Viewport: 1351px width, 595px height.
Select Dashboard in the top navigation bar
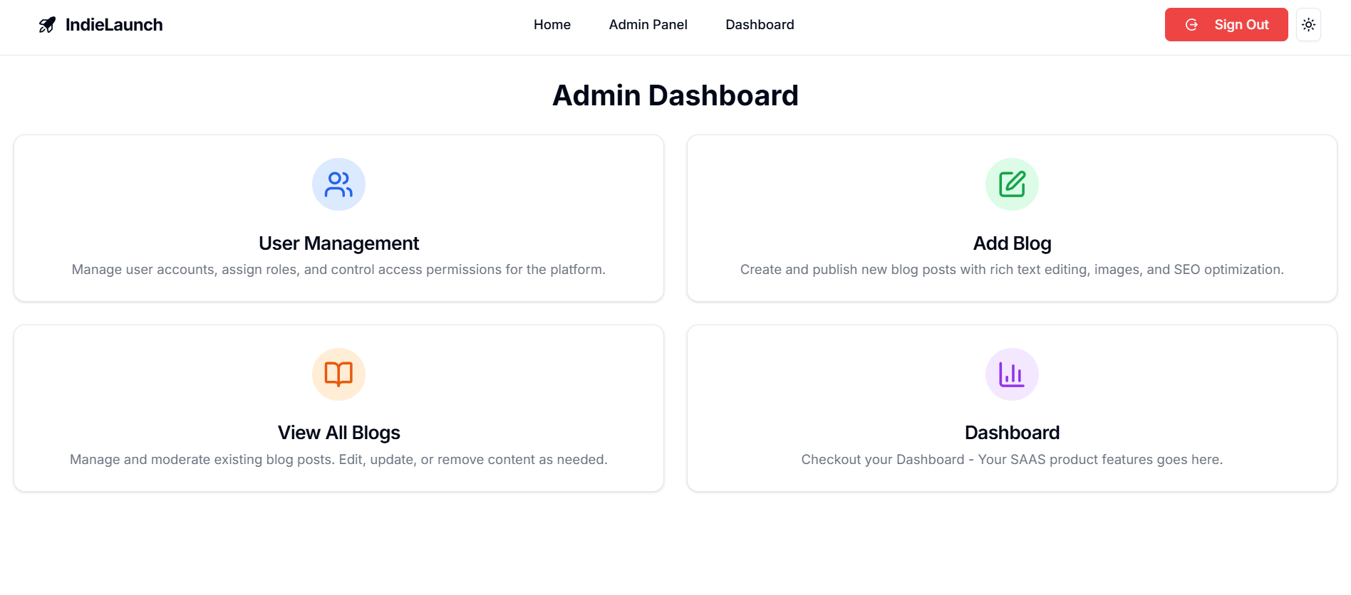[x=760, y=25]
